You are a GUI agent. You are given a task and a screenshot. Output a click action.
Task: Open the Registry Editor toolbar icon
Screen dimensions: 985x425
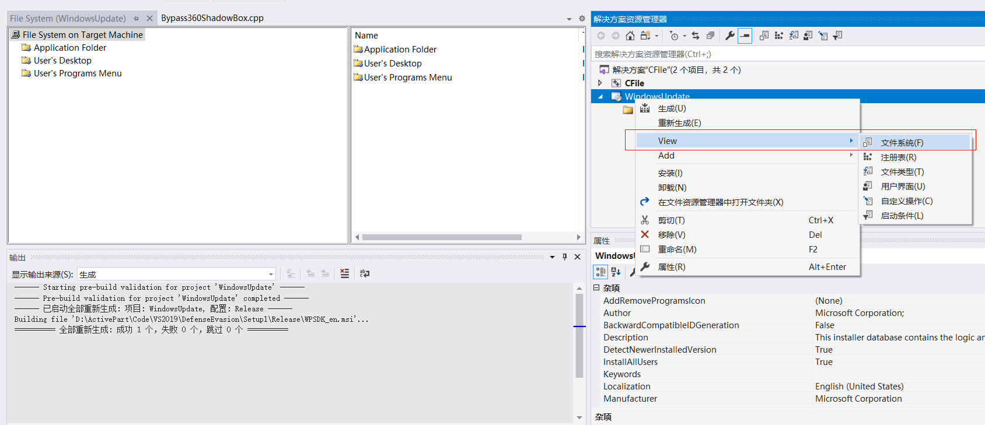pos(778,36)
